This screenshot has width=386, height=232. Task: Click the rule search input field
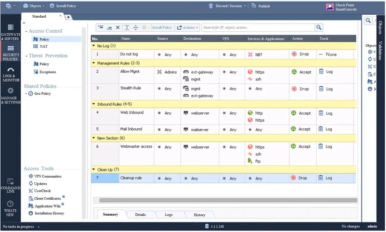pyautogui.click(x=258, y=27)
